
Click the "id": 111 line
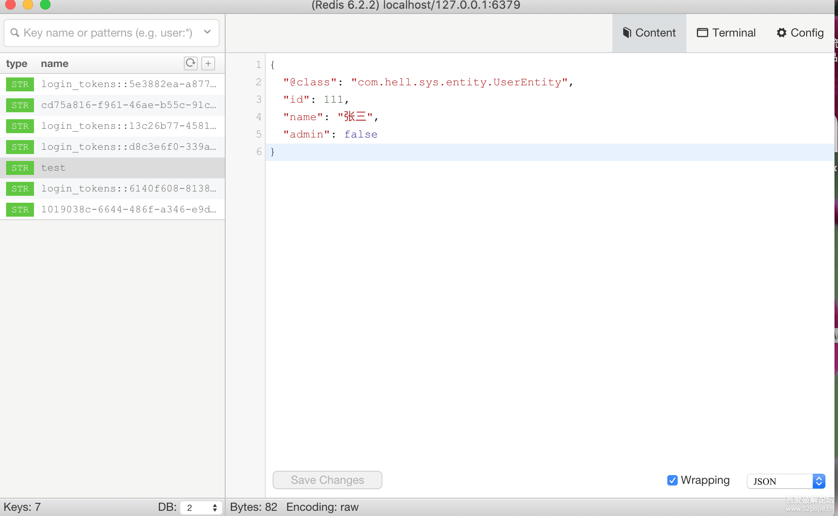coord(316,100)
